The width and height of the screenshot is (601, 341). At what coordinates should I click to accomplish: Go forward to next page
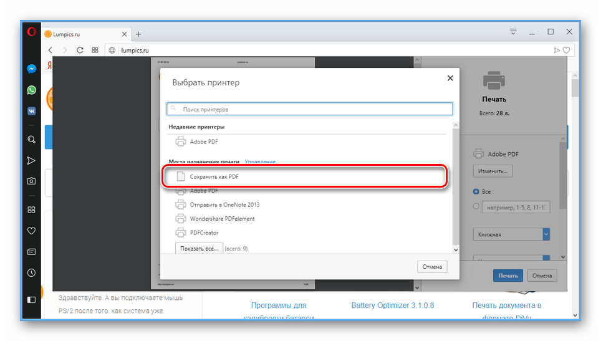click(65, 50)
